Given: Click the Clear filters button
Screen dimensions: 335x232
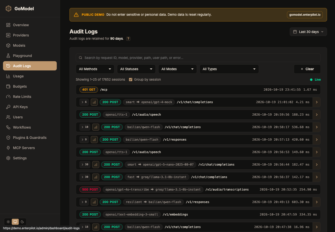Looking at the screenshot, I should pyautogui.click(x=307, y=69).
